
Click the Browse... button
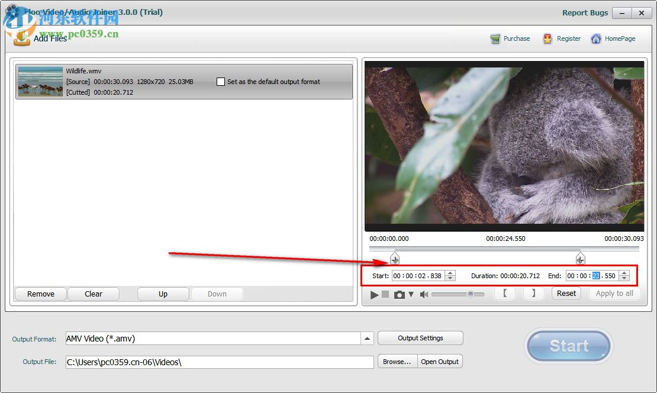click(x=397, y=362)
